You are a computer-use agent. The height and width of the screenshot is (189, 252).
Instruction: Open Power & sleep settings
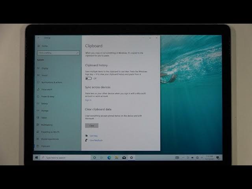pos(48,96)
